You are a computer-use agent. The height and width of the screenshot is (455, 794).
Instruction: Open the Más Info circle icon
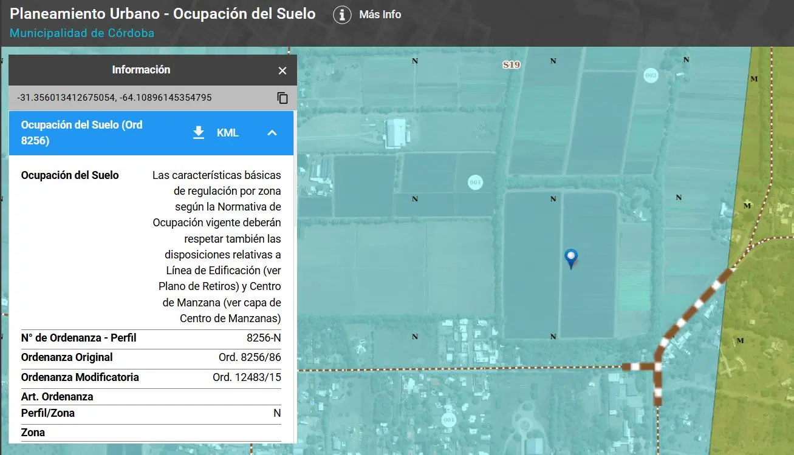[x=343, y=15]
